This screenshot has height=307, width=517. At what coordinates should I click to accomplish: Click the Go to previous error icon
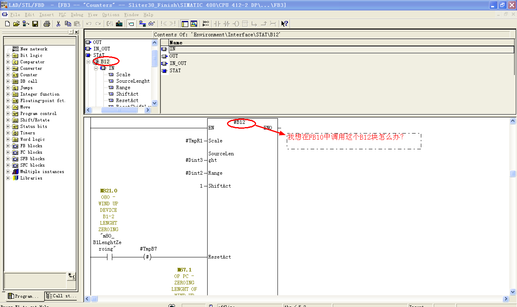click(x=164, y=24)
